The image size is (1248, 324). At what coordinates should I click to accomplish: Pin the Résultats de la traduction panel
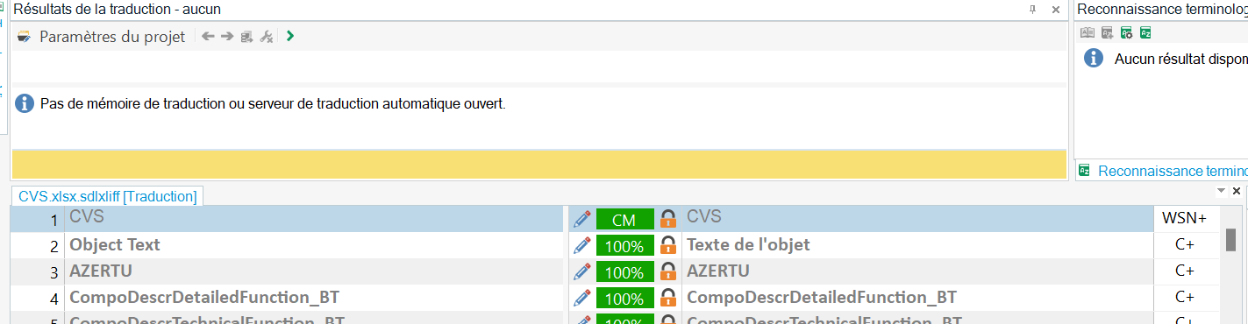(x=1032, y=9)
